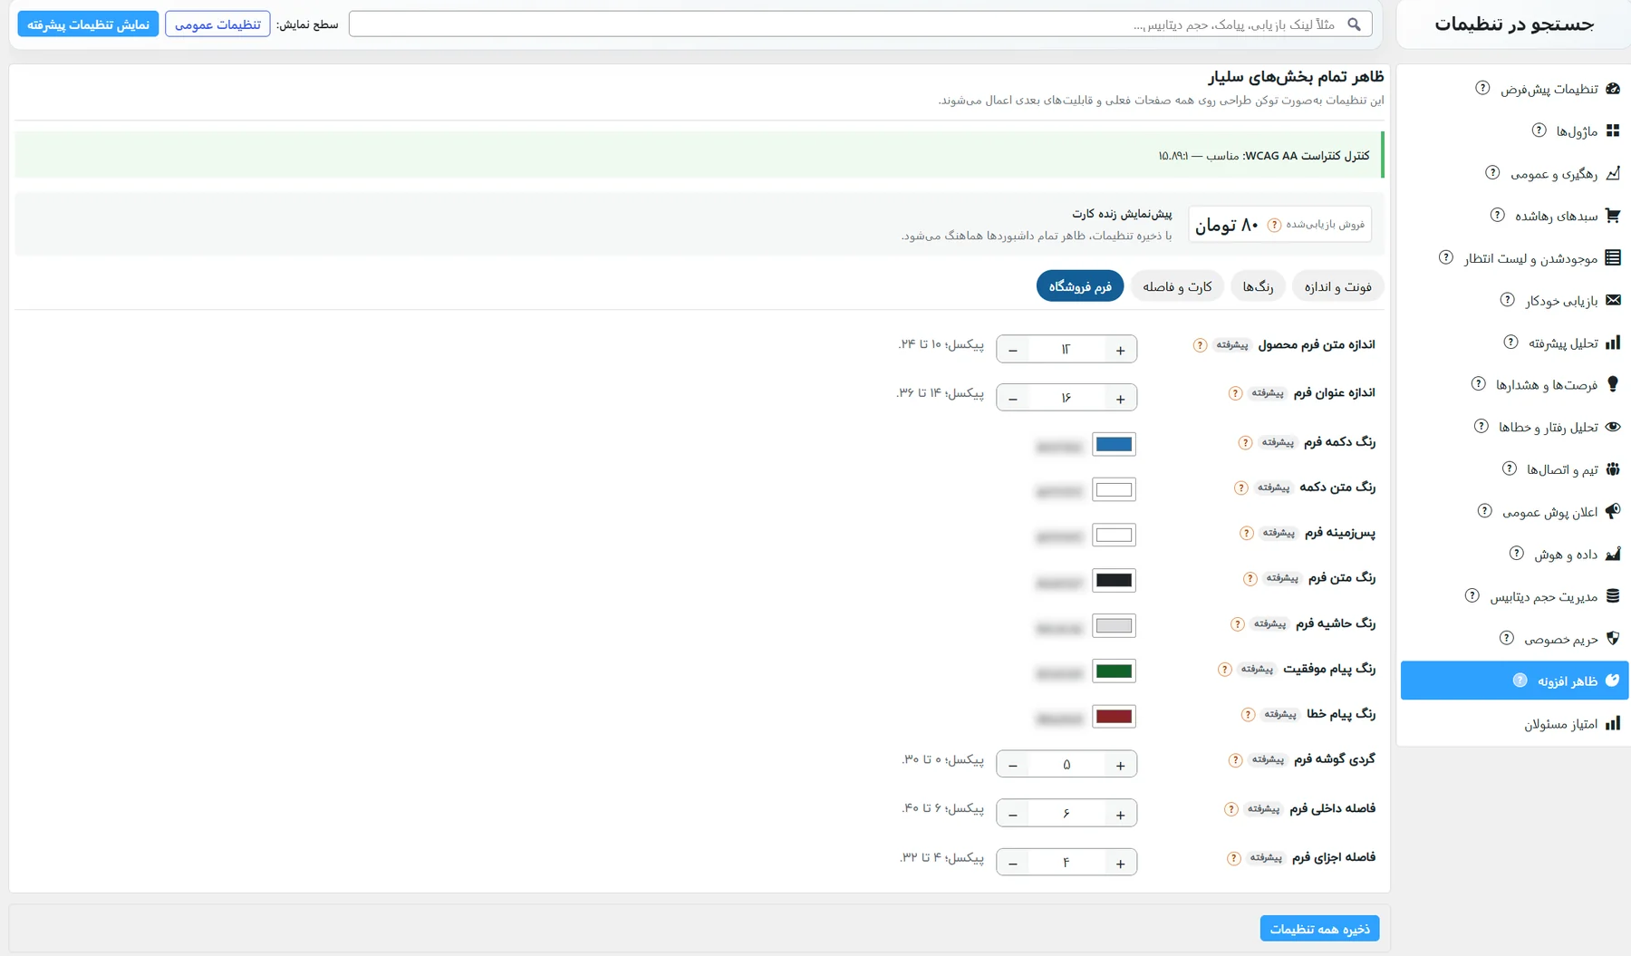
Task: Click the team icon for تیم و اتصال‌ها
Action: pos(1613,469)
